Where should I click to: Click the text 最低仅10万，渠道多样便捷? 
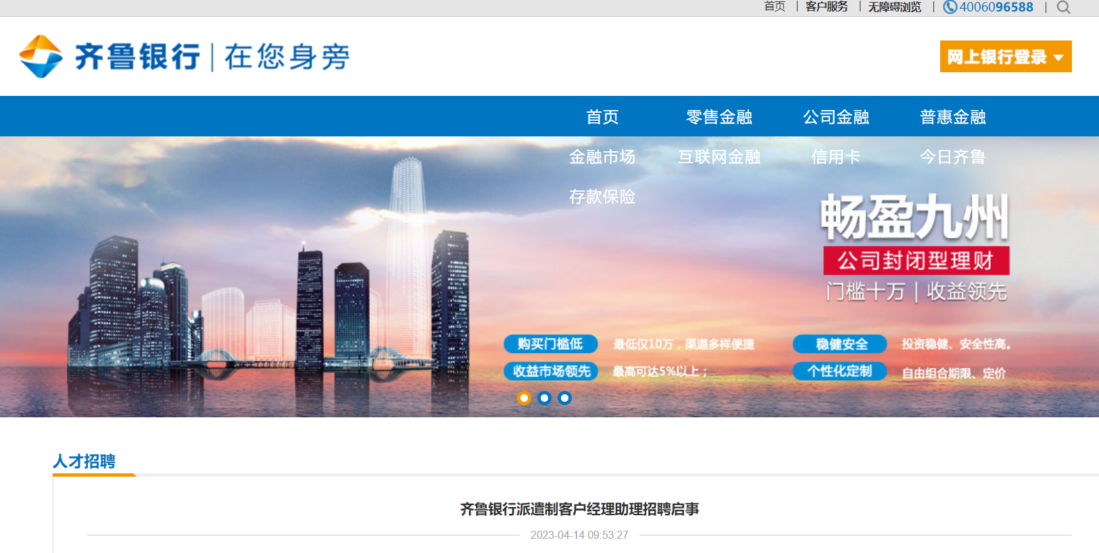[x=684, y=344]
